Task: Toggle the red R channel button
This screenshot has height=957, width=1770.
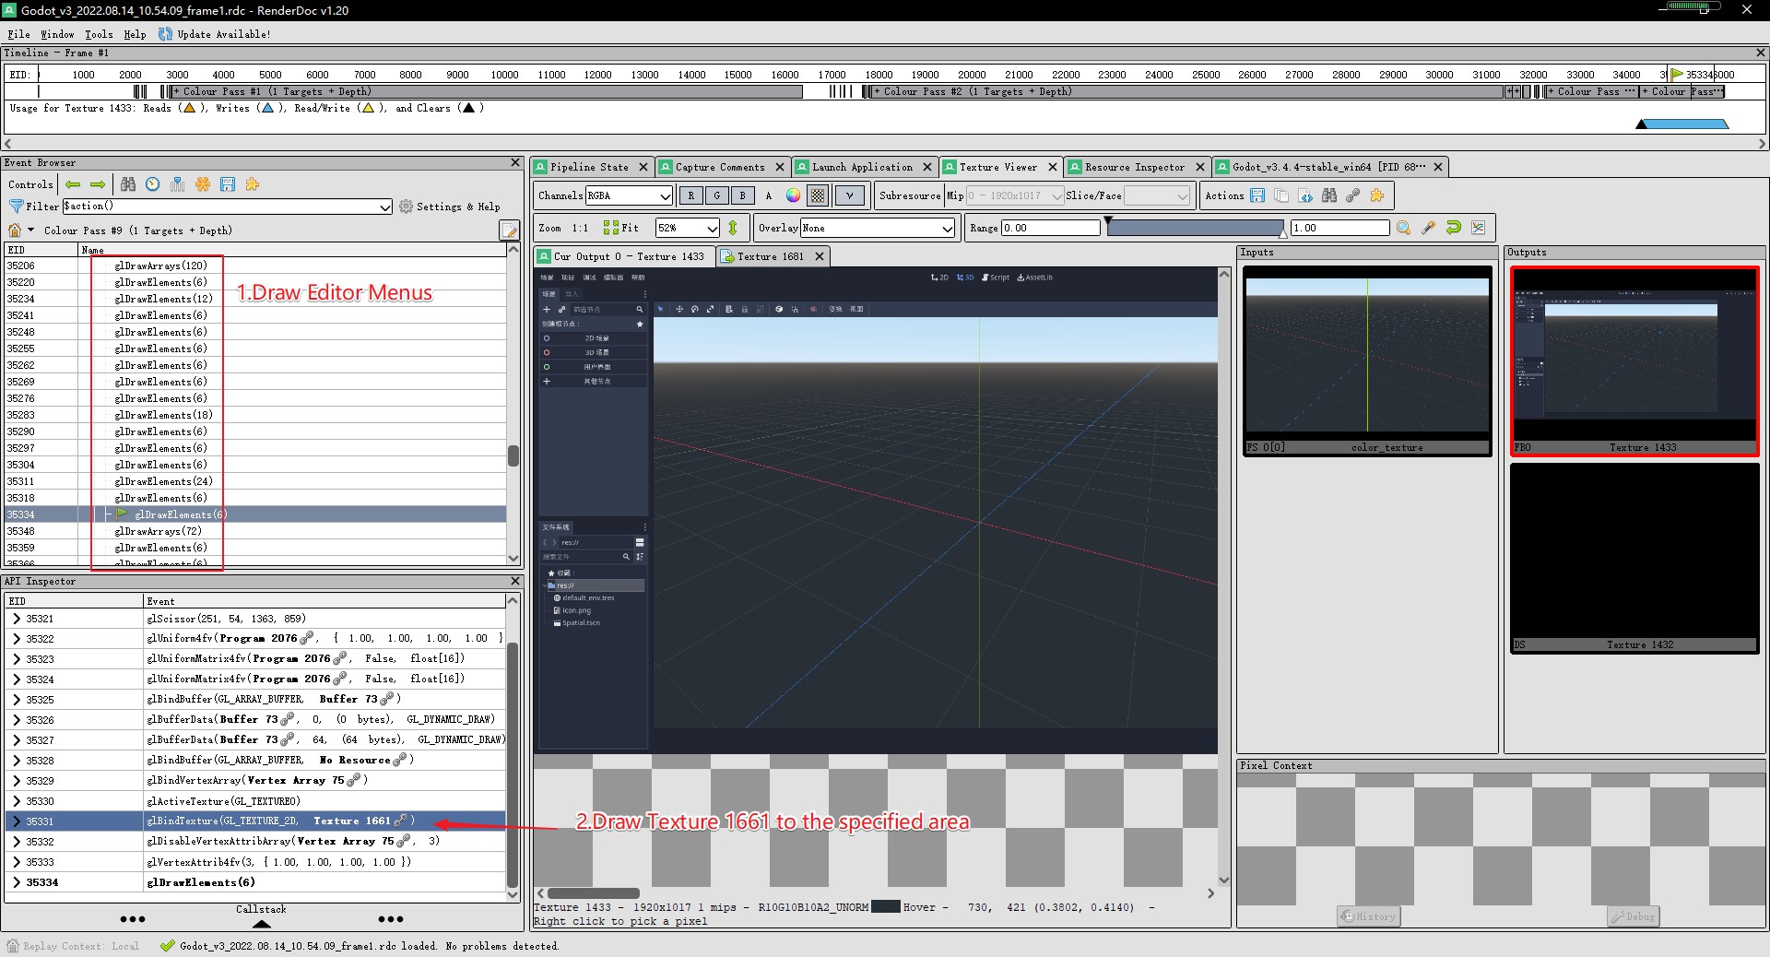Action: [x=690, y=195]
